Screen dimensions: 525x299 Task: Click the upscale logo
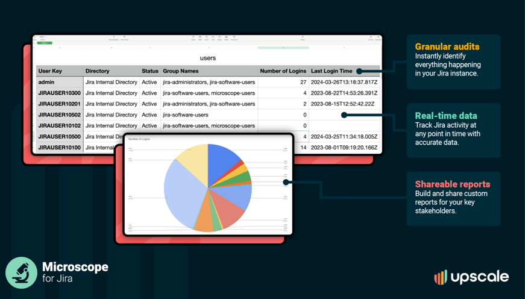click(471, 277)
